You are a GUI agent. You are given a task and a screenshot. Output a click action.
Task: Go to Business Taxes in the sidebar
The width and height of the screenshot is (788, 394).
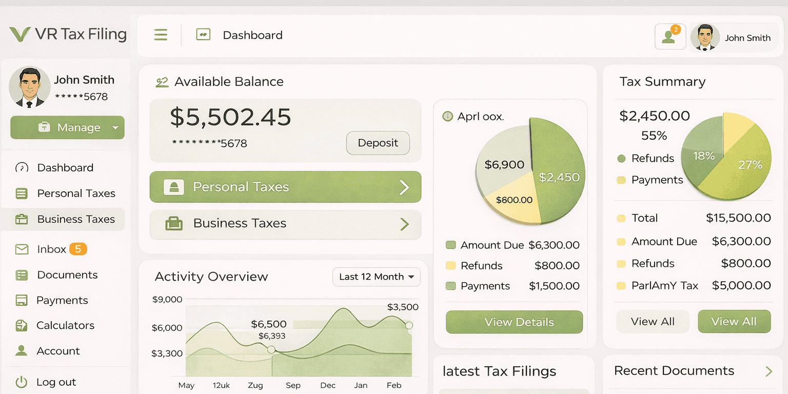(76, 219)
